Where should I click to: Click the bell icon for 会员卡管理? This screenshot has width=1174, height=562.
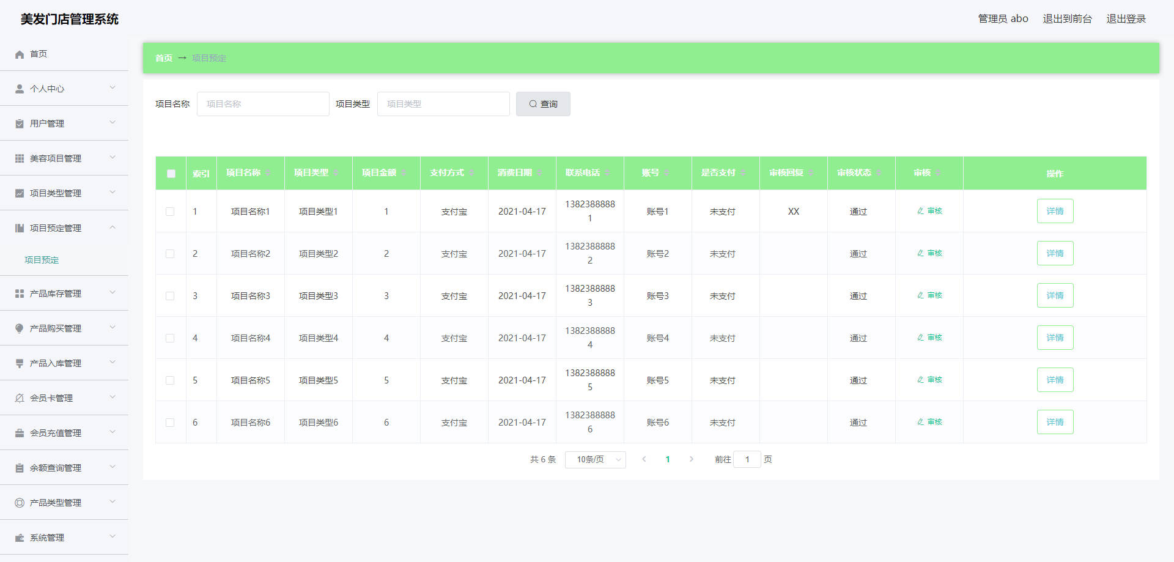click(20, 398)
